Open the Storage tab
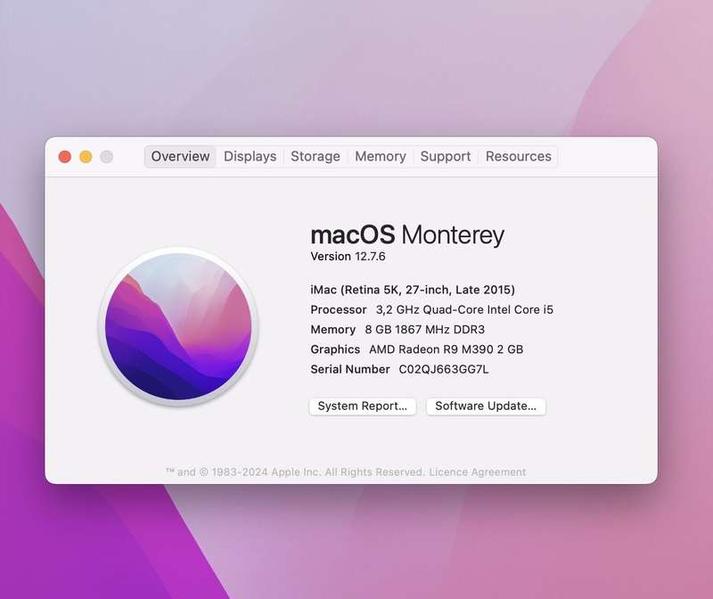Viewport: 713px width, 599px height. pyautogui.click(x=316, y=157)
